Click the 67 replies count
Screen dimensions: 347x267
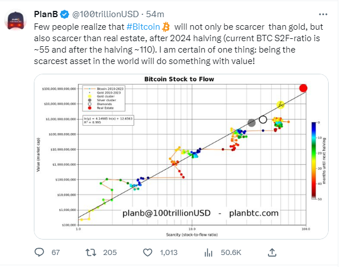[56, 253]
